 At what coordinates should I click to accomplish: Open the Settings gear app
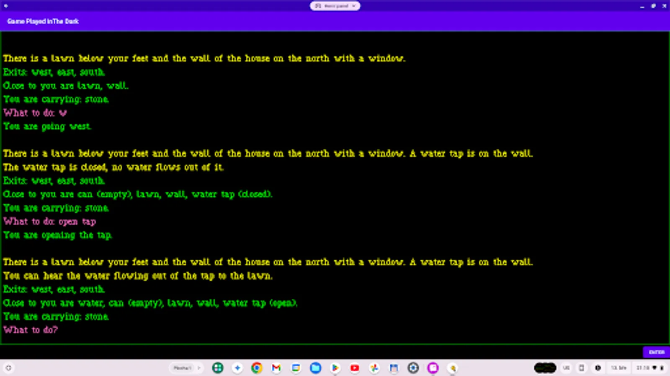coord(413,368)
